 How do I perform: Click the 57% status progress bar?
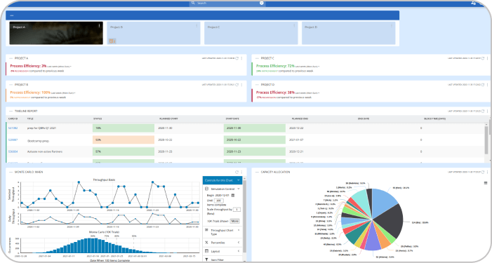click(124, 151)
